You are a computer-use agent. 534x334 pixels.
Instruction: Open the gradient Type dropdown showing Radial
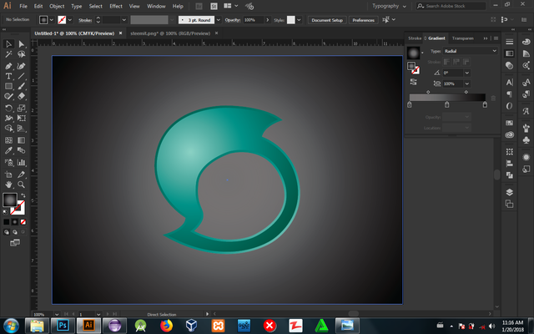(x=470, y=51)
